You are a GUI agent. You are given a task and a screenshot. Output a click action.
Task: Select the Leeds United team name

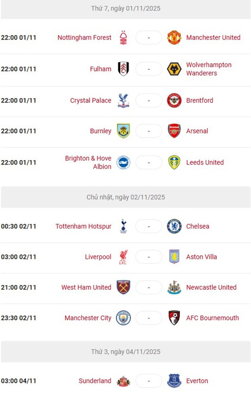point(205,162)
